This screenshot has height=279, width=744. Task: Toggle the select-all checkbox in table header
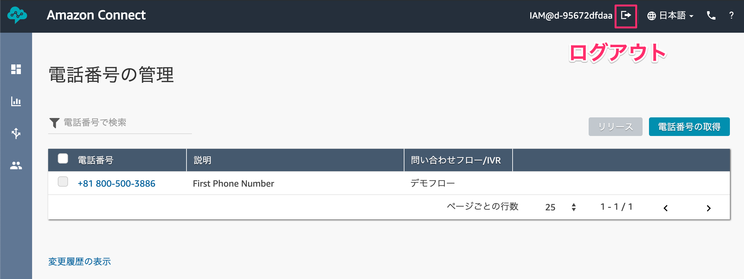point(63,158)
